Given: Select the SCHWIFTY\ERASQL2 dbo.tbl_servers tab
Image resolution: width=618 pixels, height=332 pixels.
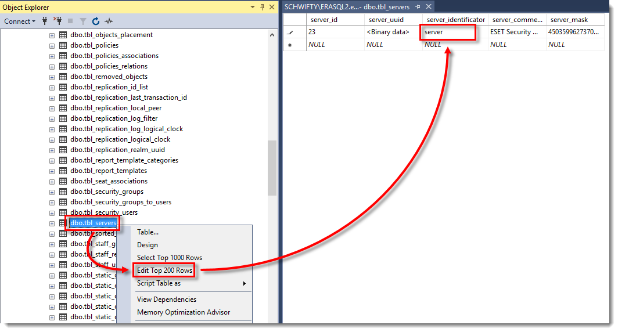Looking at the screenshot, I should click(x=347, y=7).
